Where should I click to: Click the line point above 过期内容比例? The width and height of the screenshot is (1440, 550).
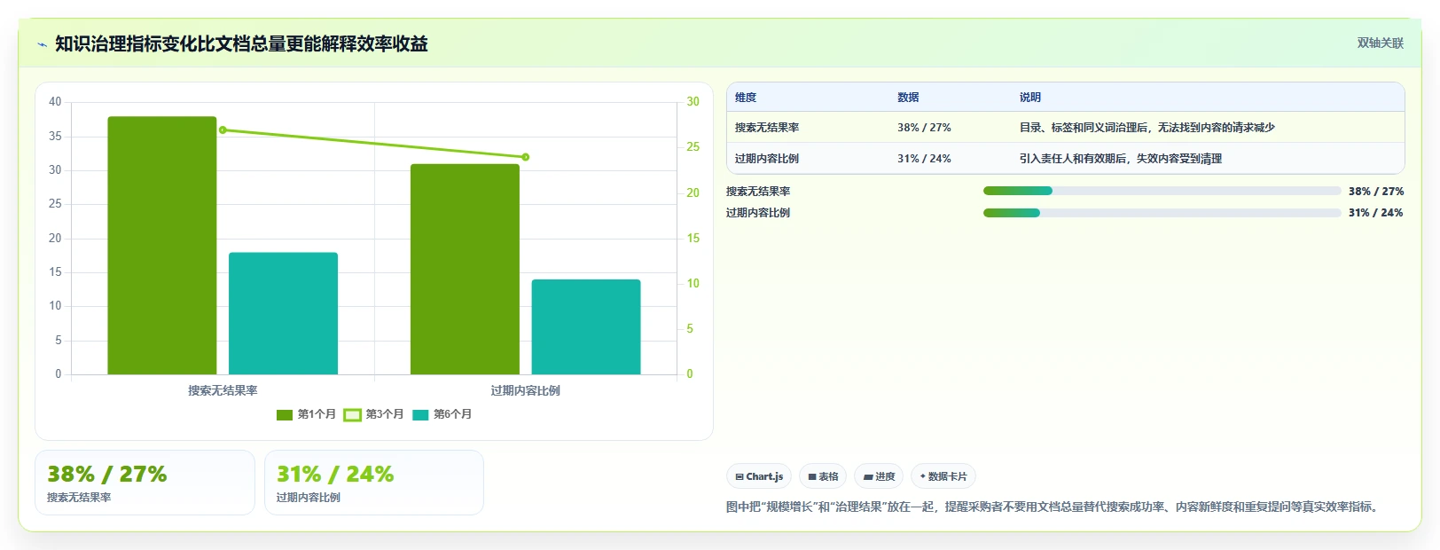(x=526, y=157)
